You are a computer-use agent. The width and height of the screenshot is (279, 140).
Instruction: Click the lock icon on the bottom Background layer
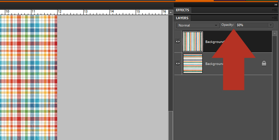point(264,64)
